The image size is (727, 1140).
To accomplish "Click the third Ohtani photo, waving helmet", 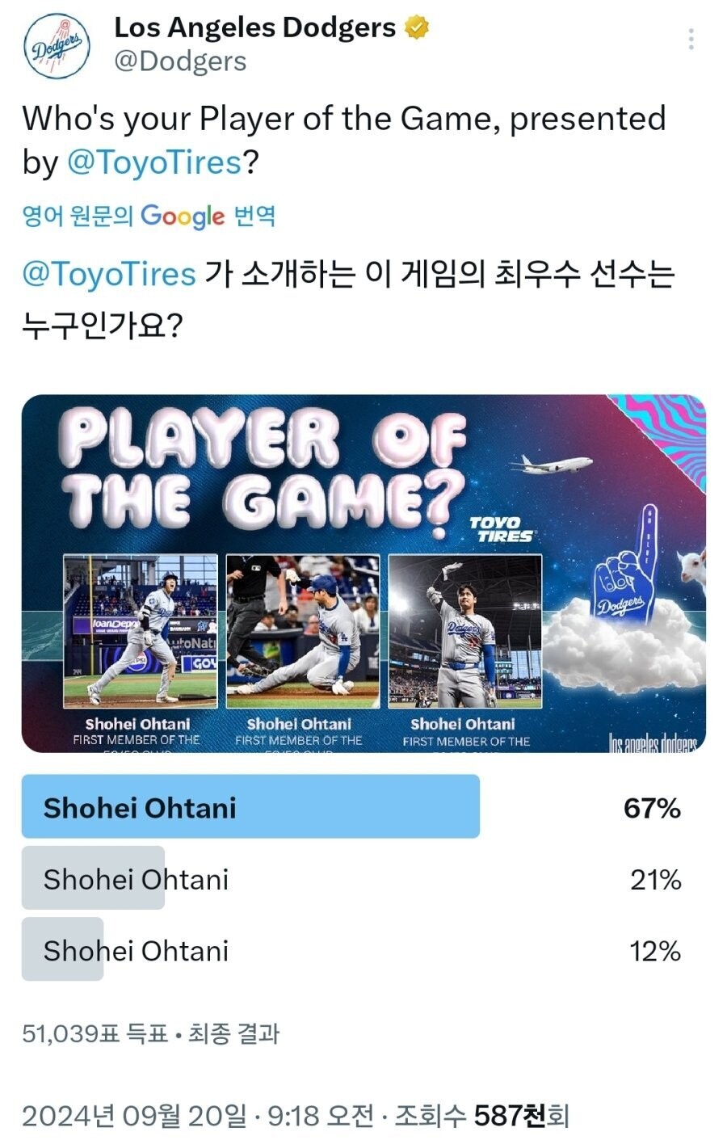I will [464, 631].
